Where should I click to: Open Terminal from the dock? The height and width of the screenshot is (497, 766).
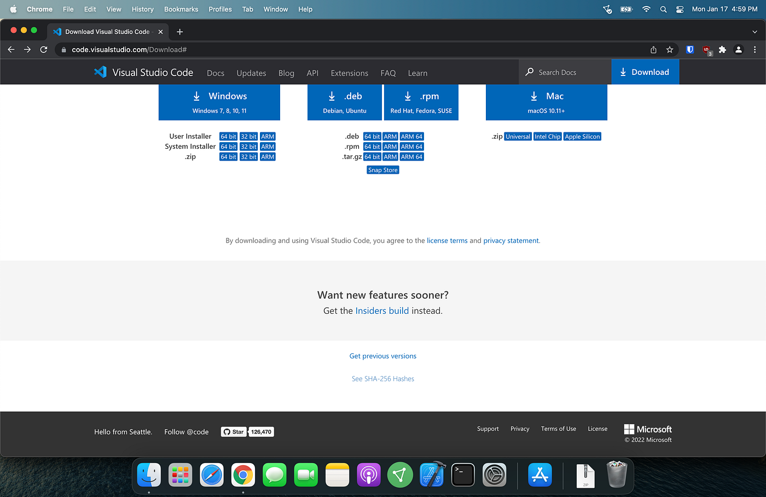click(x=463, y=475)
